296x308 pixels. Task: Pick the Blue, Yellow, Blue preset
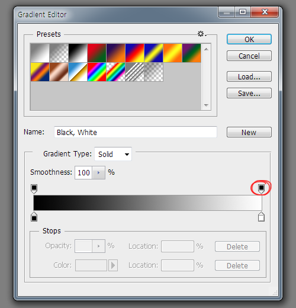coord(153,53)
